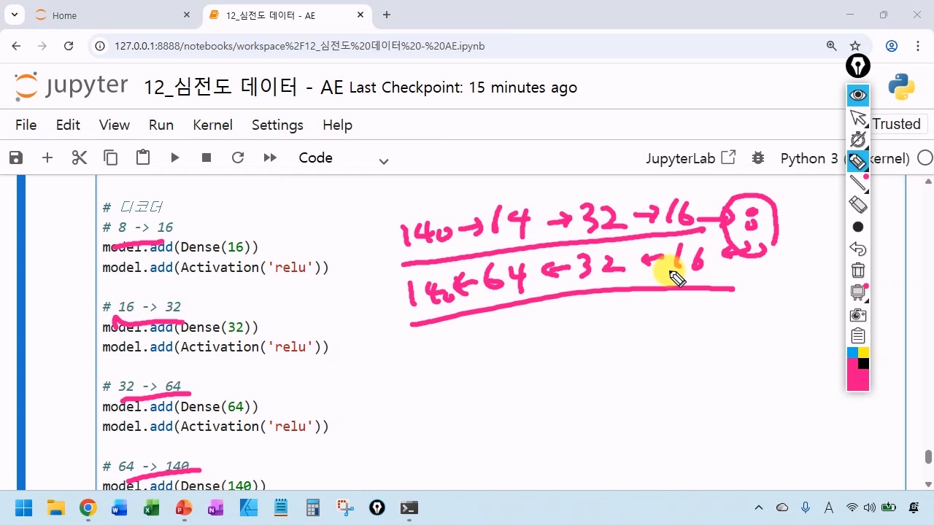Close the Home browser tab
The image size is (934, 525).
click(x=187, y=15)
